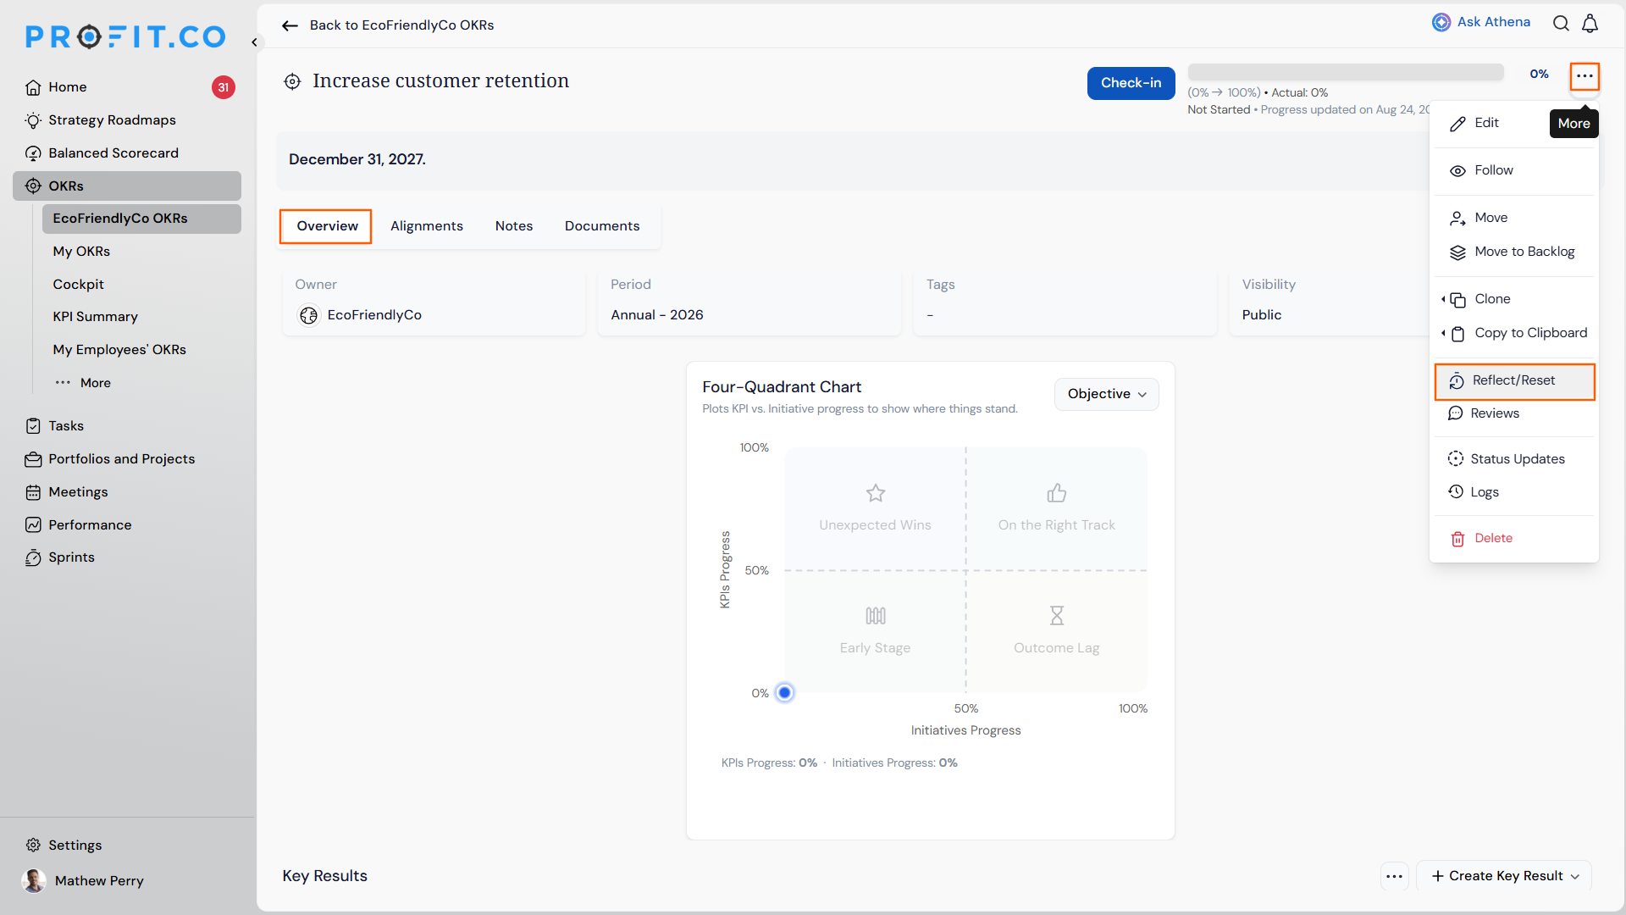Click the Early Stage quadrant label
The height and width of the screenshot is (915, 1626).
click(x=875, y=648)
